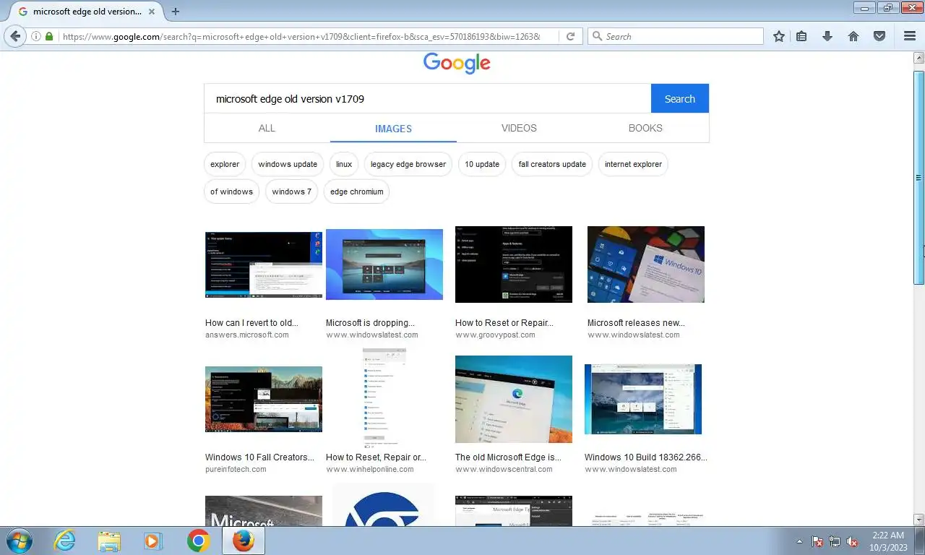Open 'How to Reset, Repair or...' winhelponline thumbnail
This screenshot has height=555, width=925.
pyautogui.click(x=384, y=399)
